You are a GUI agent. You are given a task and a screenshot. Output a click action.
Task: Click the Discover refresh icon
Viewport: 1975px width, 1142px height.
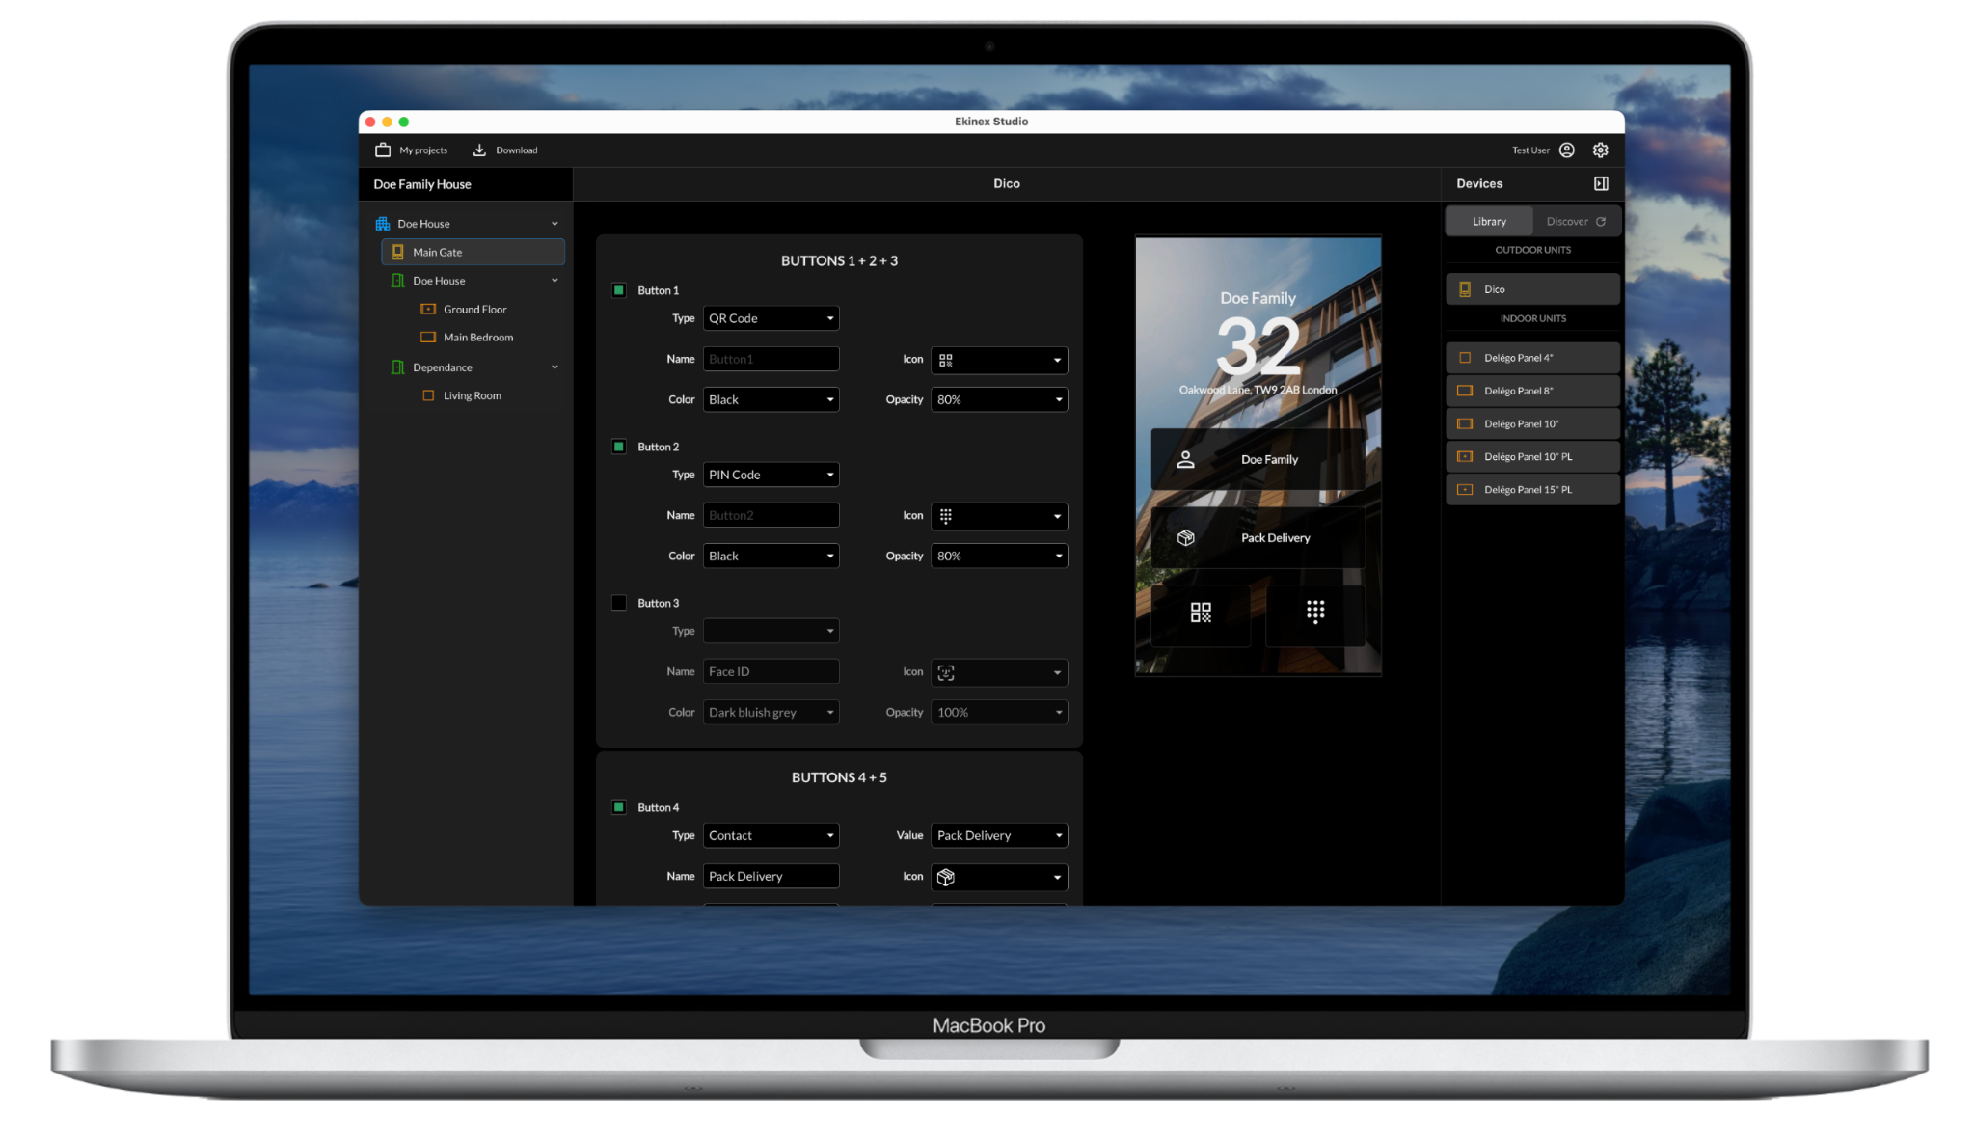point(1601,222)
